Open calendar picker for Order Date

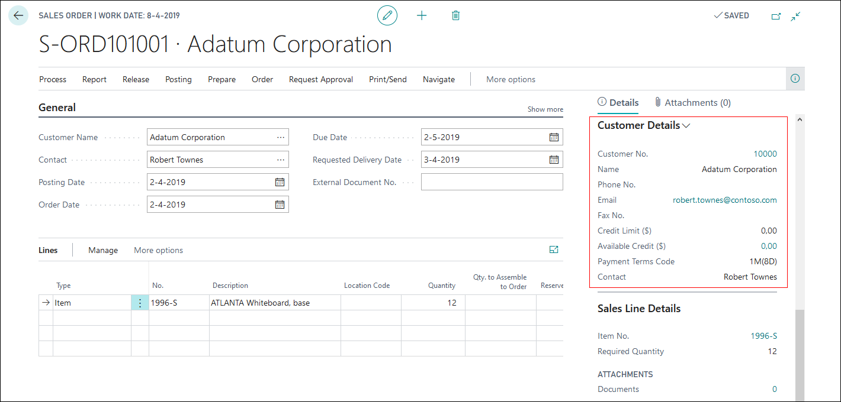click(280, 205)
